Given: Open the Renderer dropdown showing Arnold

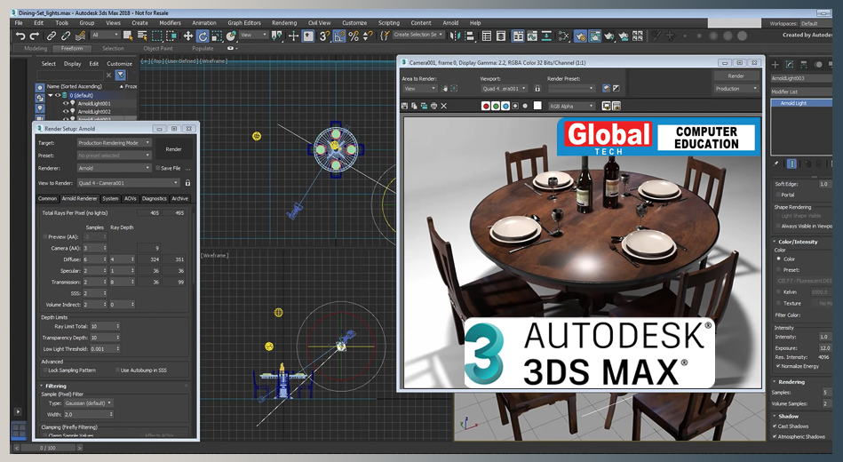Looking at the screenshot, I should [114, 168].
